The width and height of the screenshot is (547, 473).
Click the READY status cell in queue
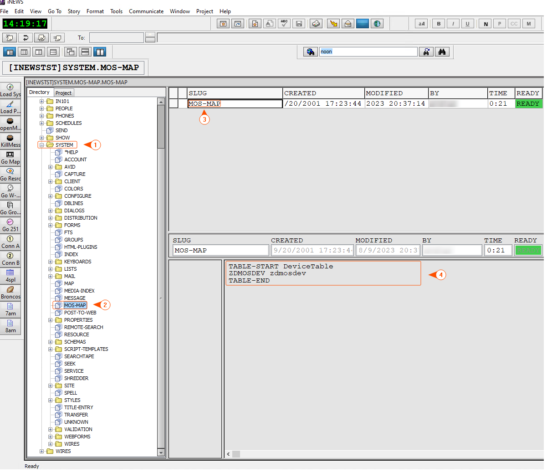[528, 104]
